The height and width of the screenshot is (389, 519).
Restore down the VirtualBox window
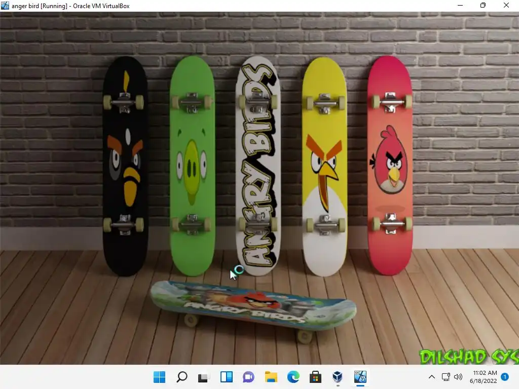[483, 6]
